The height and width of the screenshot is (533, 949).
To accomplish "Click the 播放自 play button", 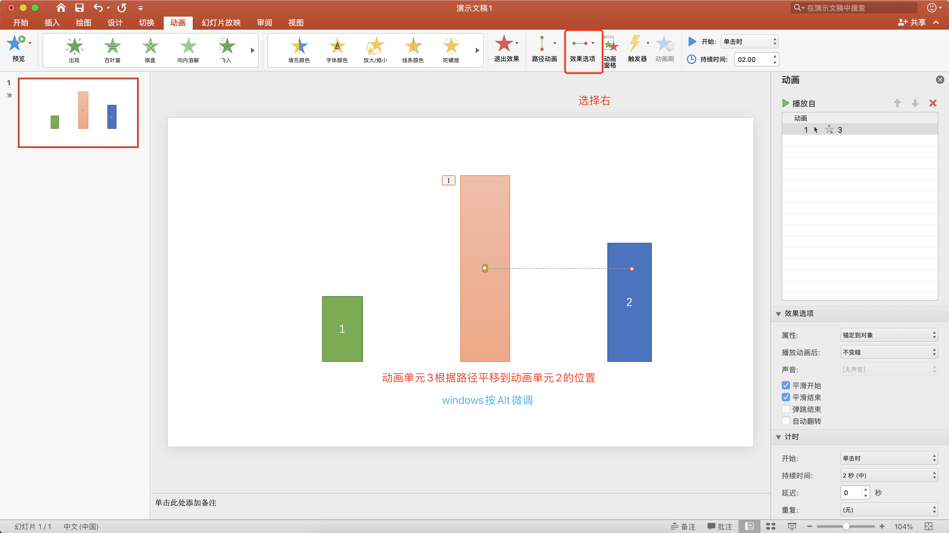I will point(786,103).
